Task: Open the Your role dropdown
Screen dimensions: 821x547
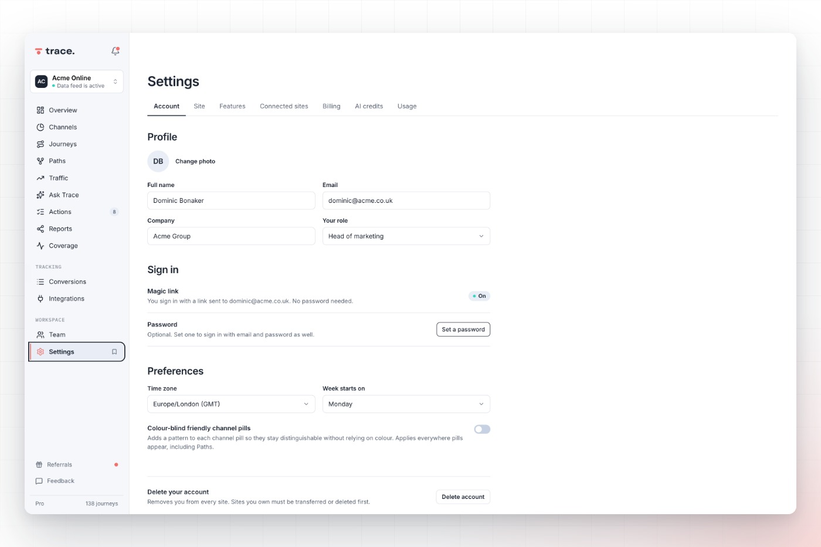Action: pyautogui.click(x=406, y=236)
